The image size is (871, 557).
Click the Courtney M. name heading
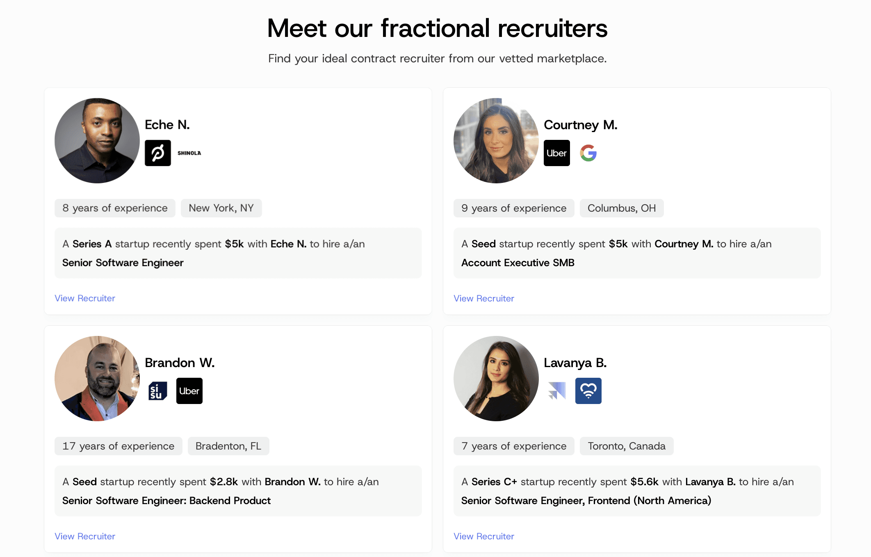point(580,125)
